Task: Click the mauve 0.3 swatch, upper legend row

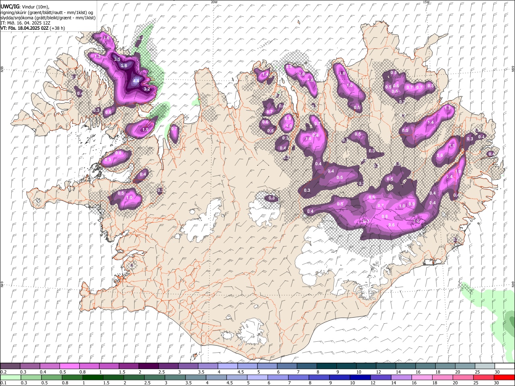Action: tap(30, 366)
